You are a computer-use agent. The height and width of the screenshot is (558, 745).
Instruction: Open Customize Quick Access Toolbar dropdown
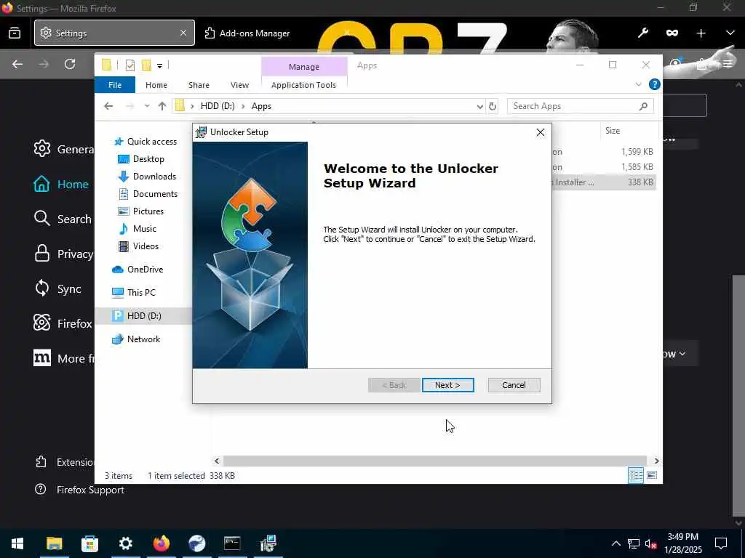pyautogui.click(x=159, y=65)
